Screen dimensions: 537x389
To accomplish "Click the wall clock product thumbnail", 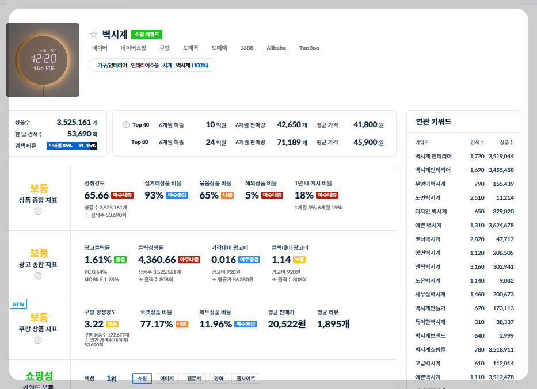I will coord(43,60).
